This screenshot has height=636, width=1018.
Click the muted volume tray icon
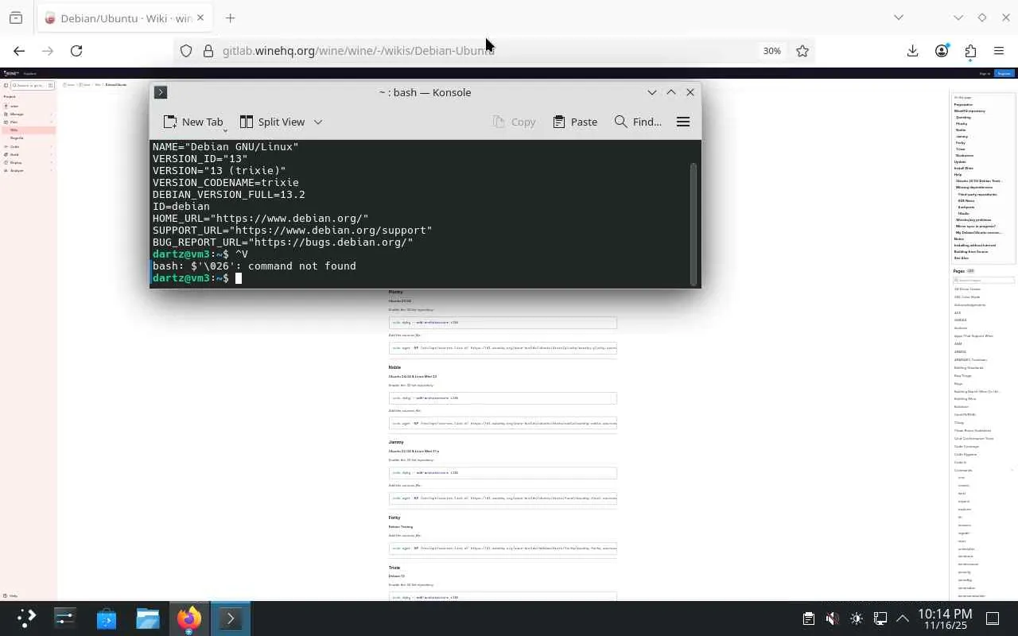(832, 619)
